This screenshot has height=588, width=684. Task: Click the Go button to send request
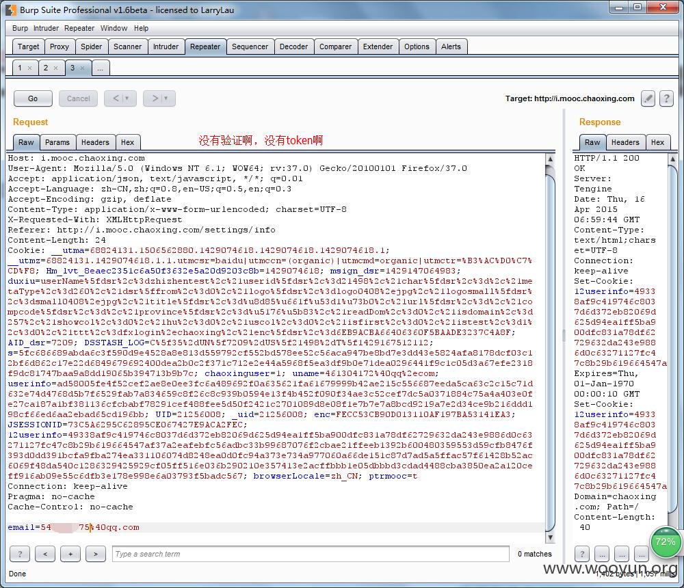click(33, 98)
